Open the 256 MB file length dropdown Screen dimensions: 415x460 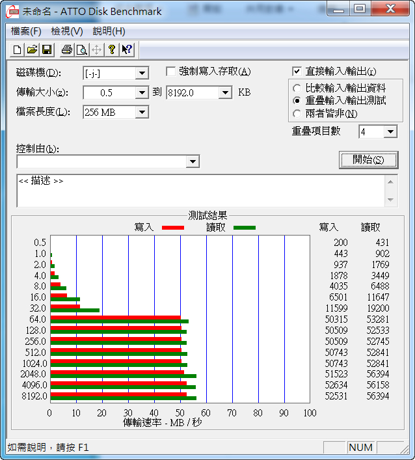(142, 112)
